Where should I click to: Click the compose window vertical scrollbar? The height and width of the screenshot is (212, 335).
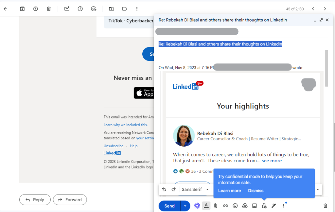pos(326,68)
